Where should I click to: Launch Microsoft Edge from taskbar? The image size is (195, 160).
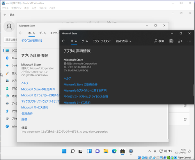pos(114,151)
